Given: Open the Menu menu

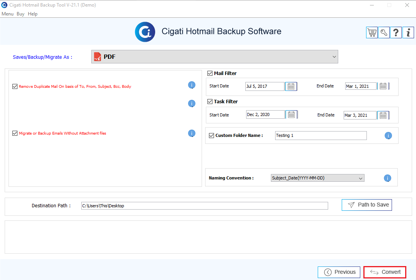Looking at the screenshot, I should pyautogui.click(x=7, y=14).
